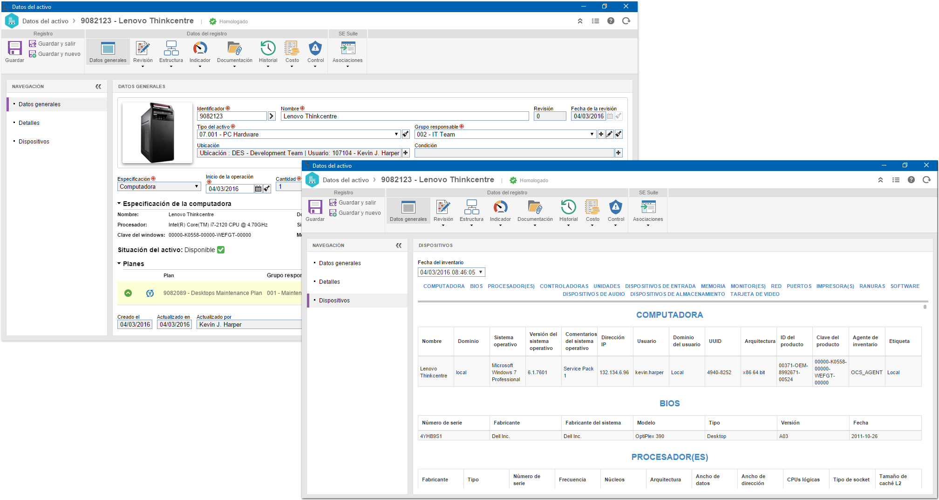Open the Control shield icon in back window
939x500 pixels.
(x=315, y=48)
